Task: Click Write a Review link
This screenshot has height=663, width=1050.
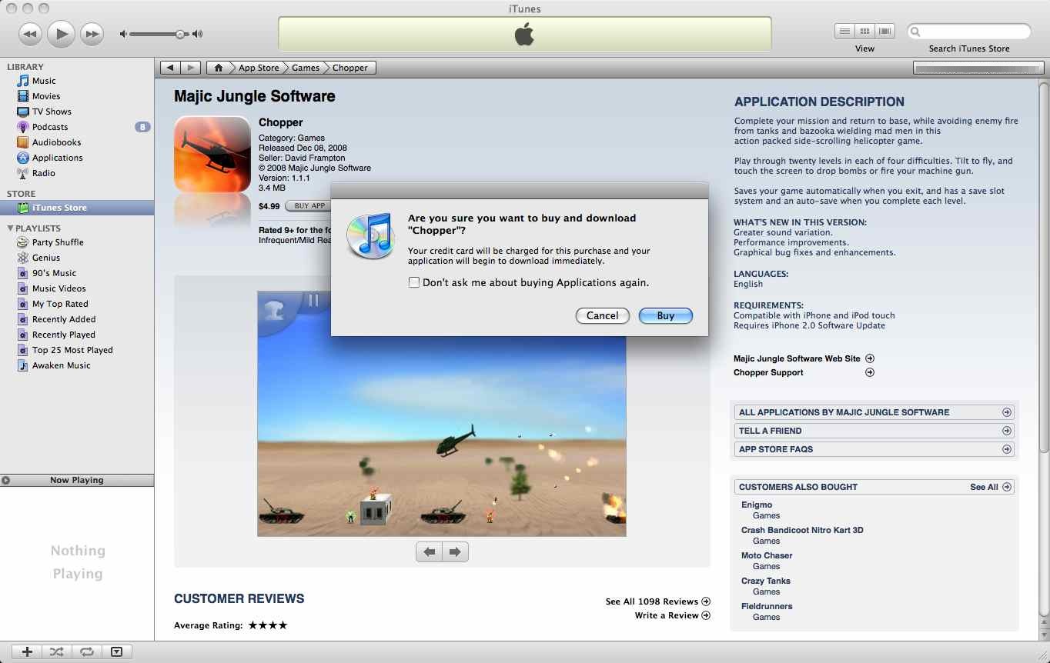Action: coord(672,615)
